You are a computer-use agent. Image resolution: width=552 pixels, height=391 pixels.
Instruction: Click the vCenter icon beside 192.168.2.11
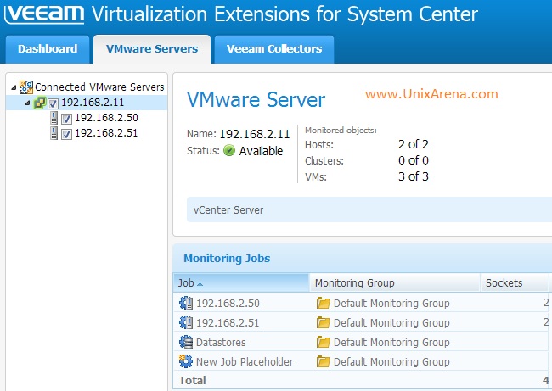pyautogui.click(x=39, y=103)
